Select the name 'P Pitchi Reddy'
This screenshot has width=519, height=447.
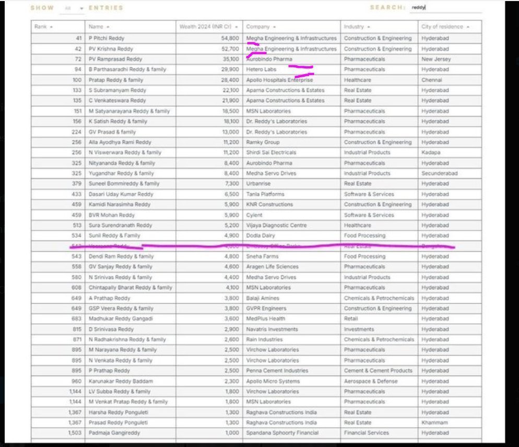[106, 39]
